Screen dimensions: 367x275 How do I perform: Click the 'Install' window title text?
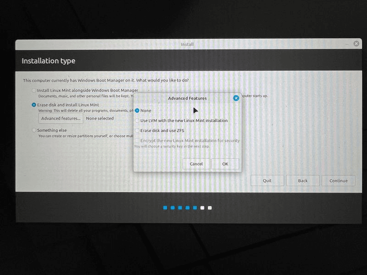point(187,44)
